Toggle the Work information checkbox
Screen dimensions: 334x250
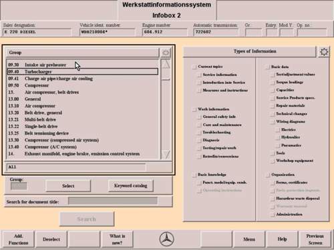coord(194,109)
